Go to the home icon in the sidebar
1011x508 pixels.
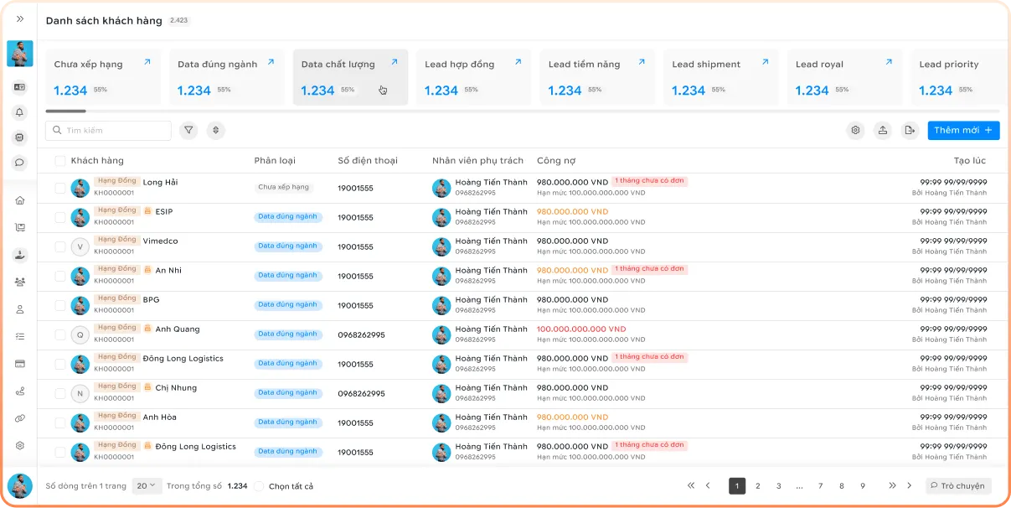(x=20, y=200)
